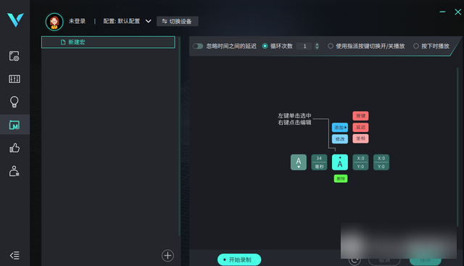Start recording with the 开始录制 button
The height and width of the screenshot is (266, 464).
coord(239,259)
